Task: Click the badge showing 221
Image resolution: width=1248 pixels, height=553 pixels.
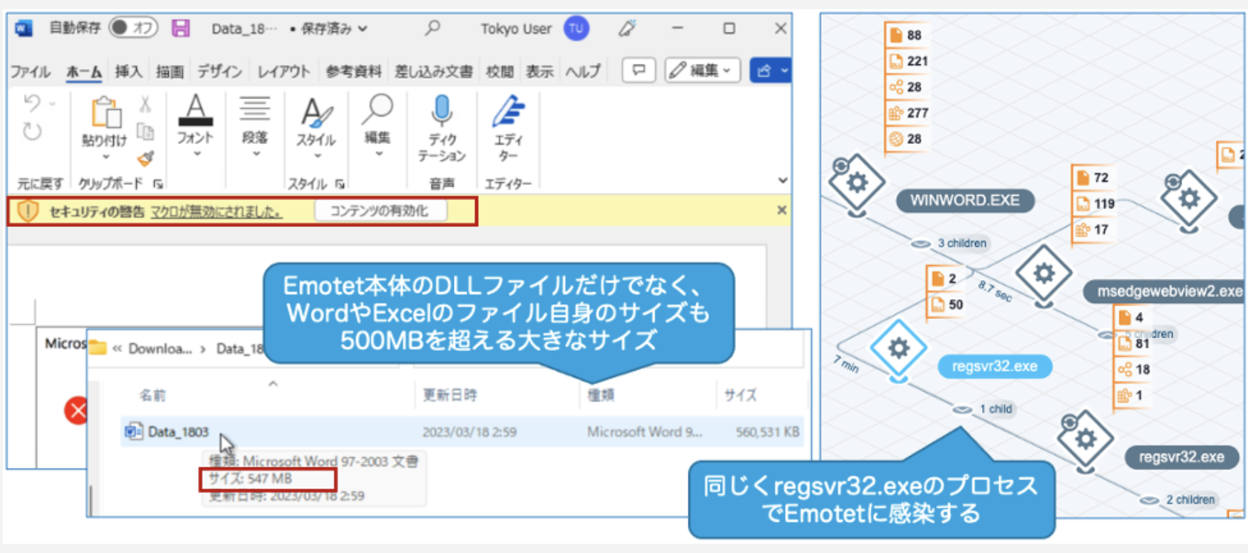Action: (x=908, y=61)
